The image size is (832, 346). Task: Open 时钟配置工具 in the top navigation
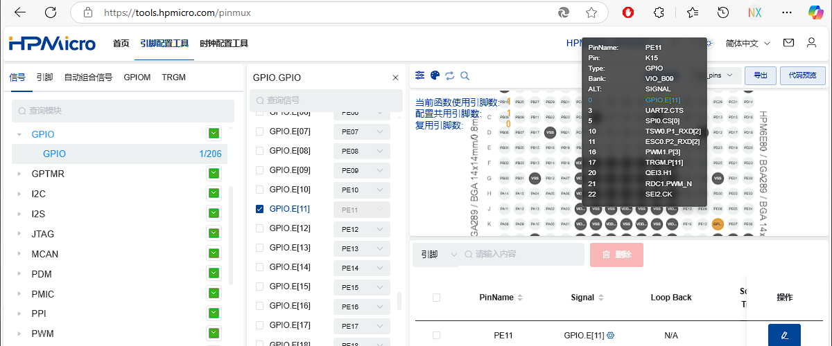click(224, 43)
